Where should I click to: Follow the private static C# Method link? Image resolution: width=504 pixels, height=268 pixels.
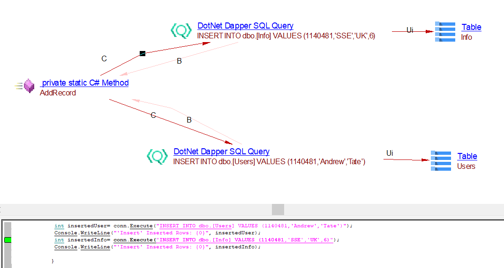(85, 83)
